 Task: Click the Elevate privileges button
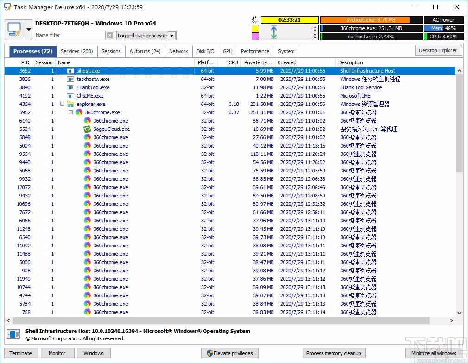[x=229, y=353]
